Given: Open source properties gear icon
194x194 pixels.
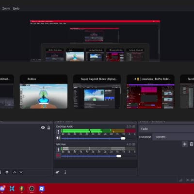Looking at the screenshot, I should 7,172.
